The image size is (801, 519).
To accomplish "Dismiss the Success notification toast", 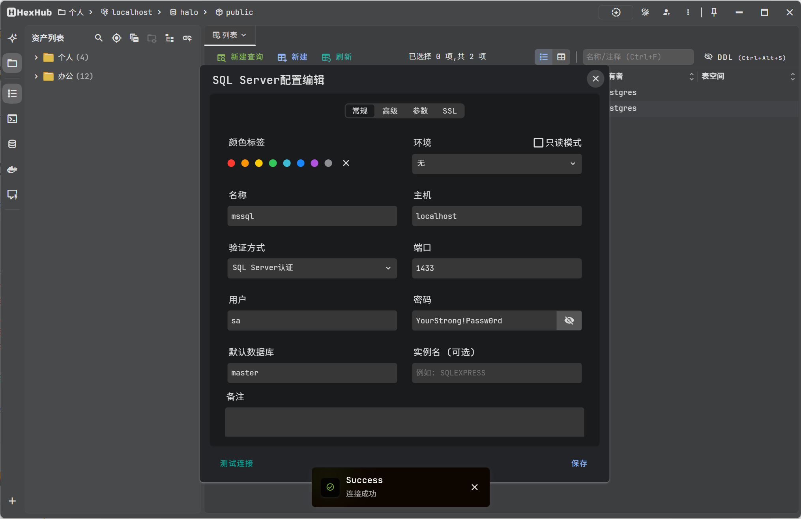I will tap(475, 487).
